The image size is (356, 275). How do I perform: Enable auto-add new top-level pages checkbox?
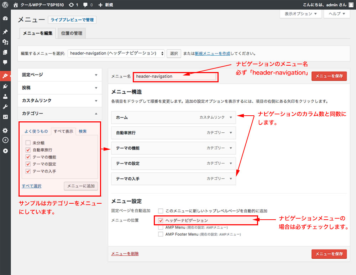tap(161, 211)
